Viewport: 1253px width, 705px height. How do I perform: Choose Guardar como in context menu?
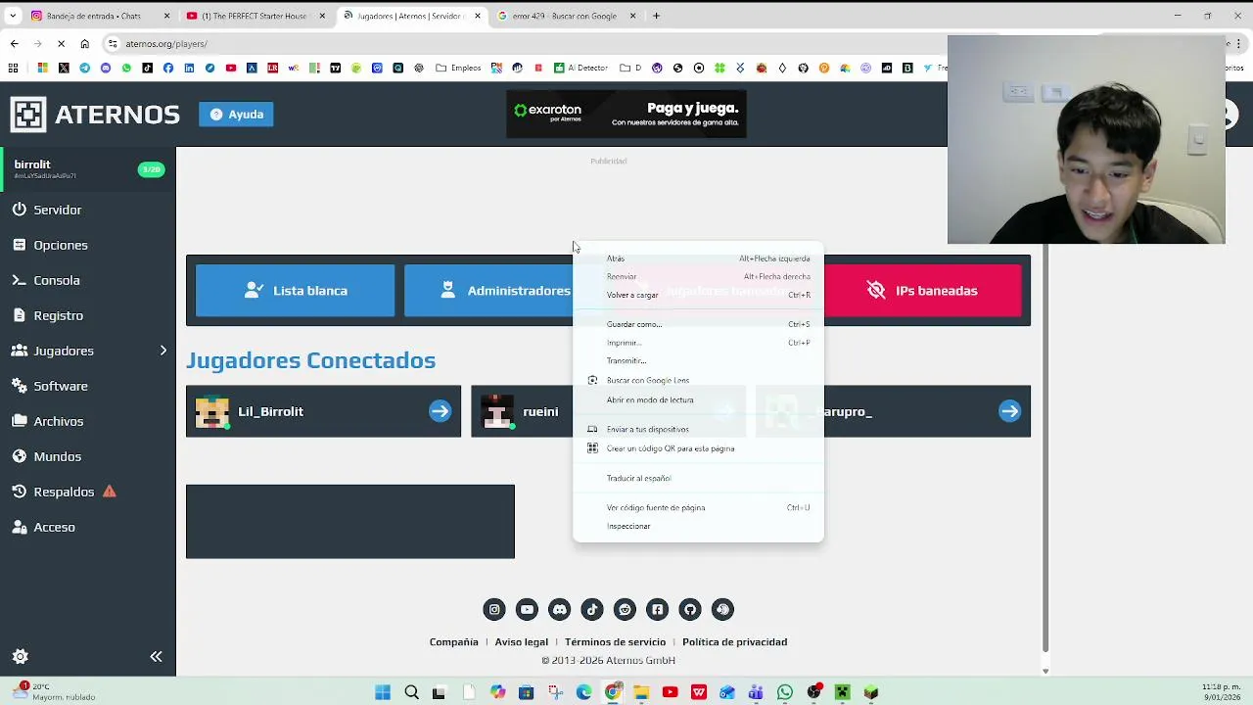pos(698,324)
